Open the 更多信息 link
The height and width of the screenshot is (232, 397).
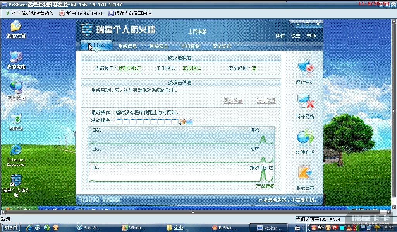pyautogui.click(x=234, y=100)
